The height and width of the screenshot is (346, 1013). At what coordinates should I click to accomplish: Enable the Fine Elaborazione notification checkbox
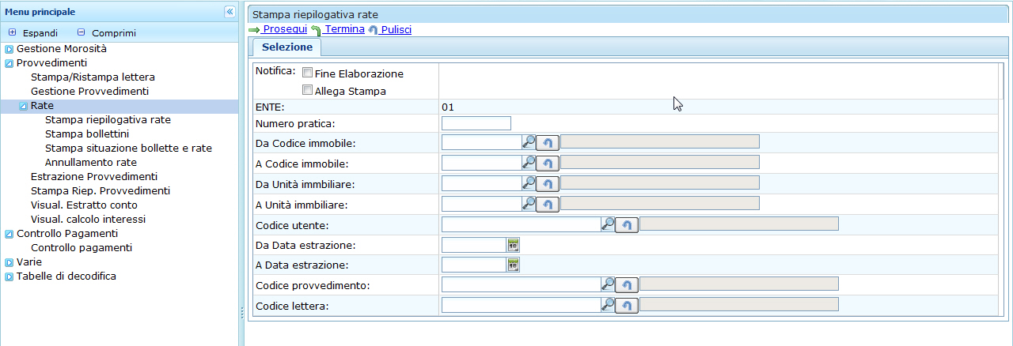click(x=307, y=73)
